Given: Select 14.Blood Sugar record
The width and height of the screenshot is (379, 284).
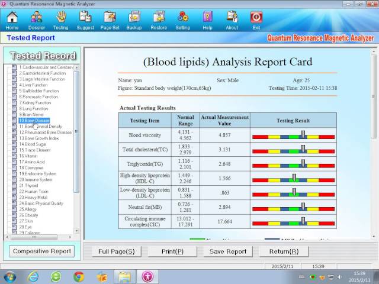Looking at the screenshot, I should 33,144.
